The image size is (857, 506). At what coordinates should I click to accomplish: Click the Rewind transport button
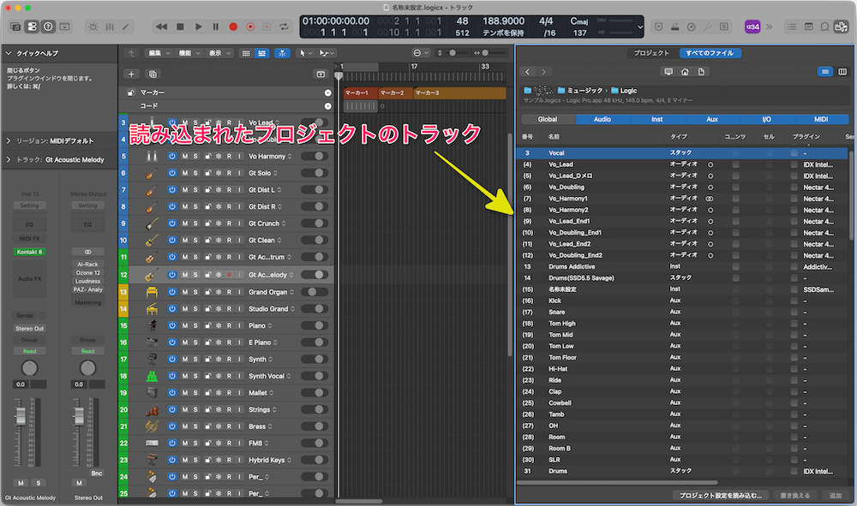tap(161, 27)
